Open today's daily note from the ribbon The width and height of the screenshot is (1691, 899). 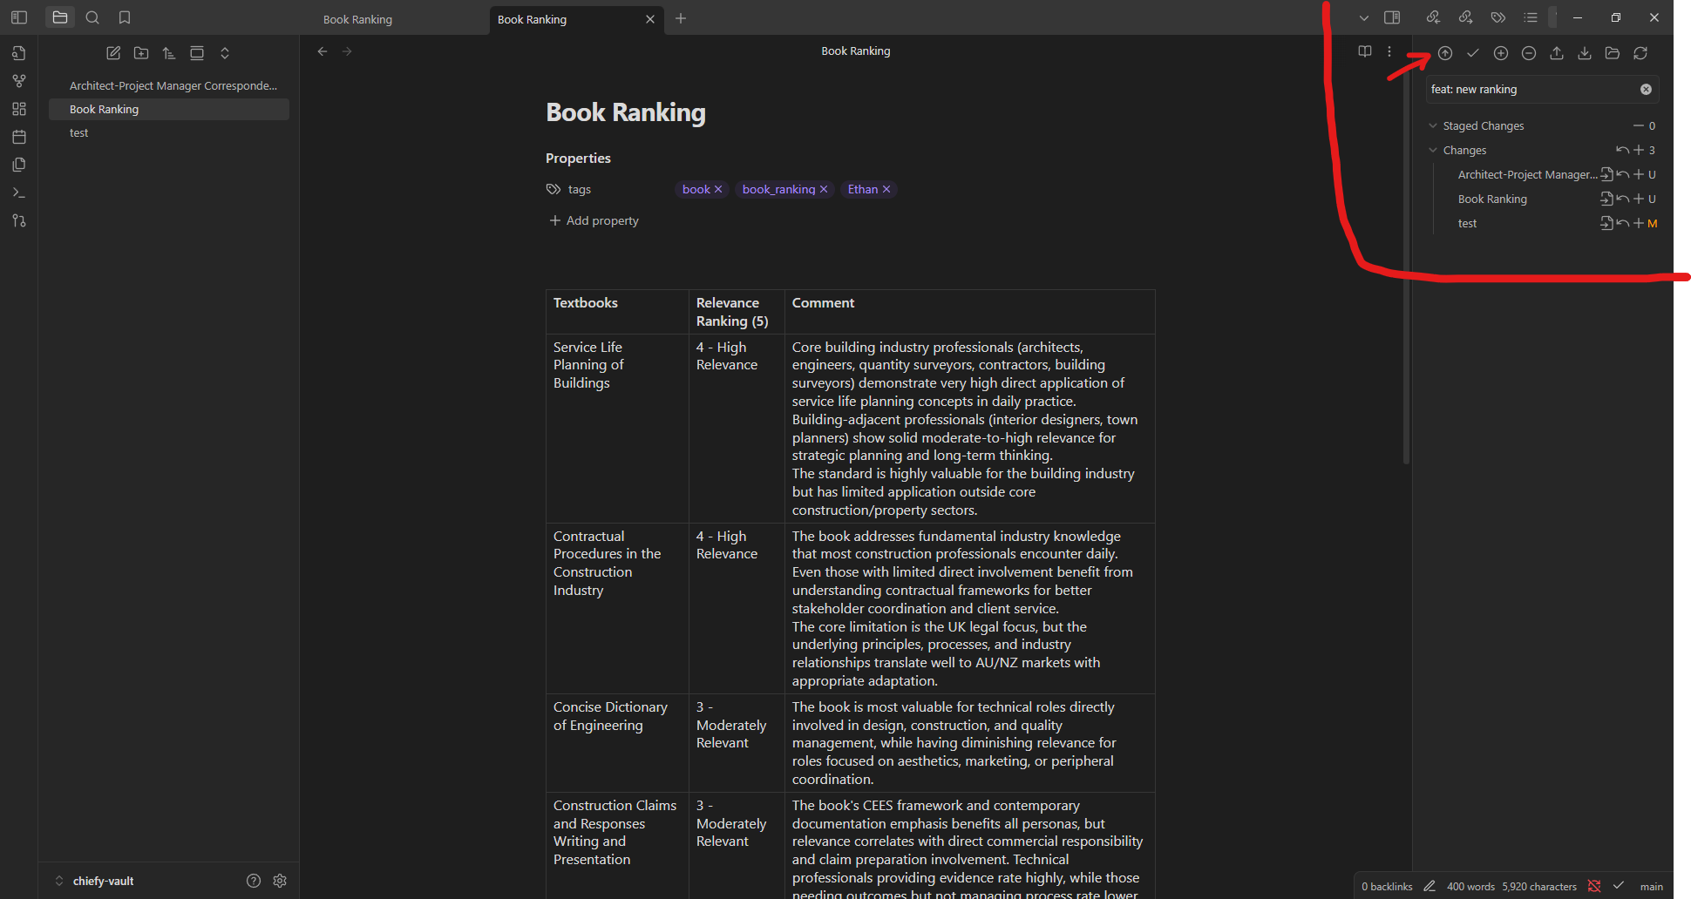pyautogui.click(x=19, y=137)
